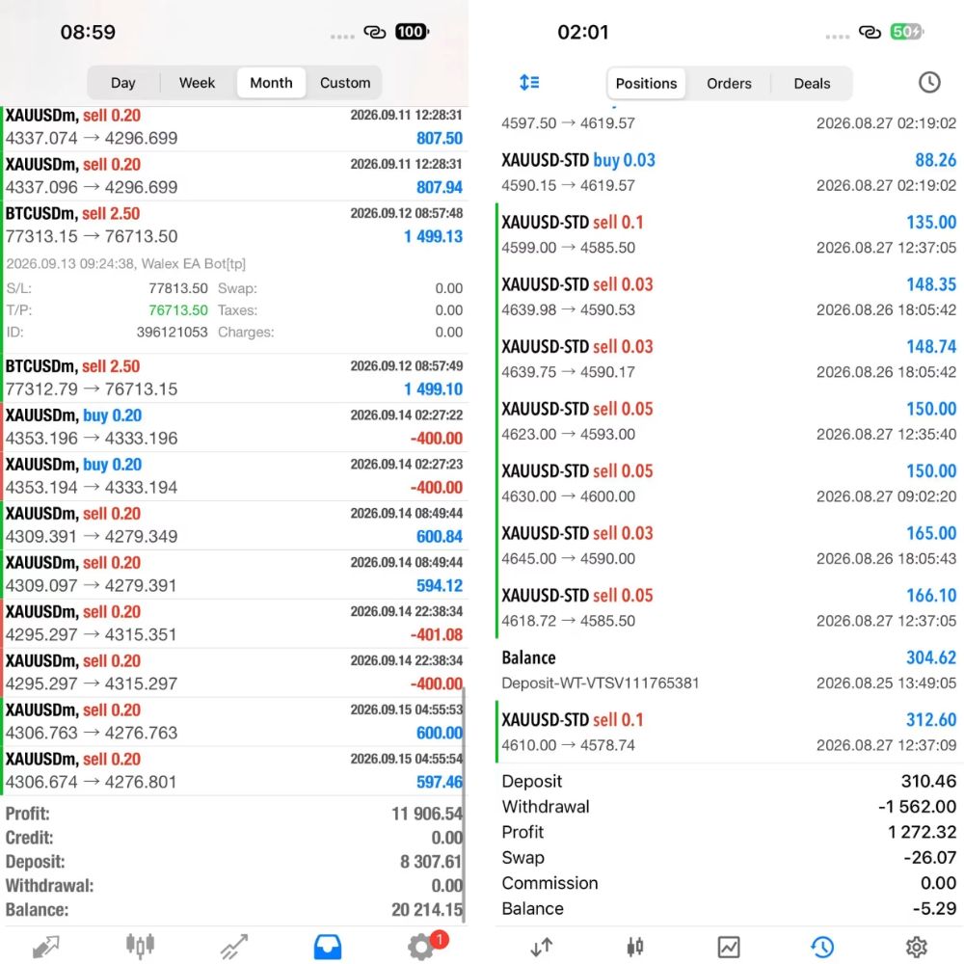Tap the green charging battery icon on the right

tap(907, 32)
